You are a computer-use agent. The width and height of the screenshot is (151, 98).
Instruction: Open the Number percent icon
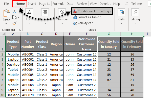coord(62,12)
